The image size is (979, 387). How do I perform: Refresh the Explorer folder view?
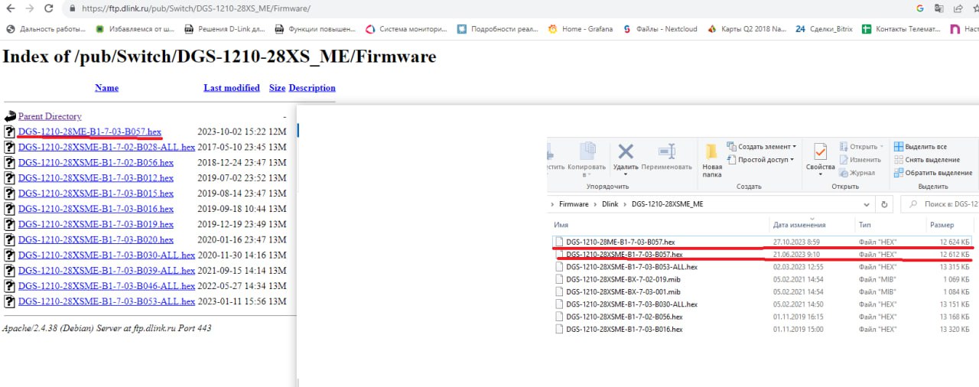[885, 204]
